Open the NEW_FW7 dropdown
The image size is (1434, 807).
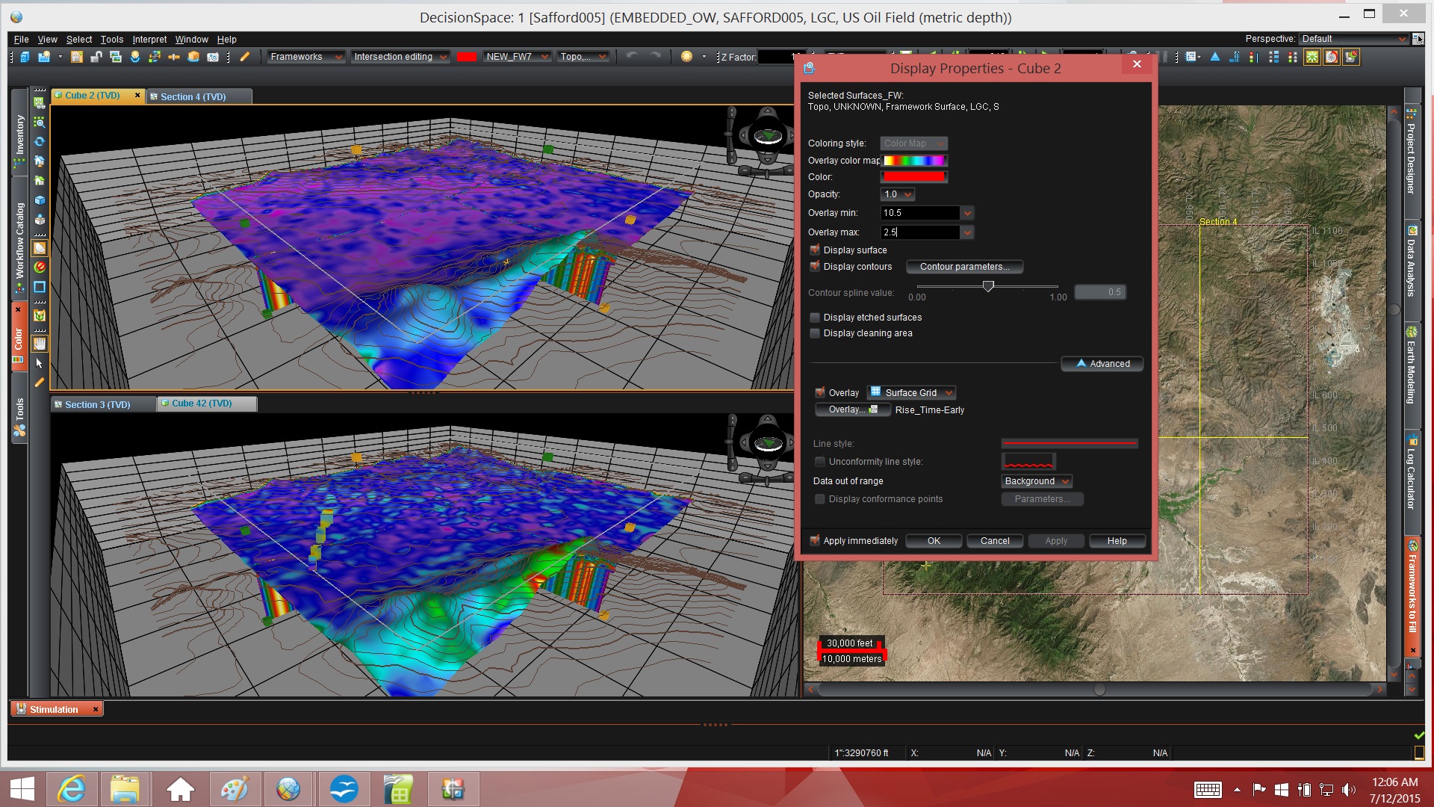click(x=517, y=57)
